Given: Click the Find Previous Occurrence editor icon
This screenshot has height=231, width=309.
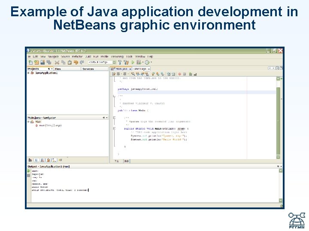Looking at the screenshot, I should (x=138, y=74).
